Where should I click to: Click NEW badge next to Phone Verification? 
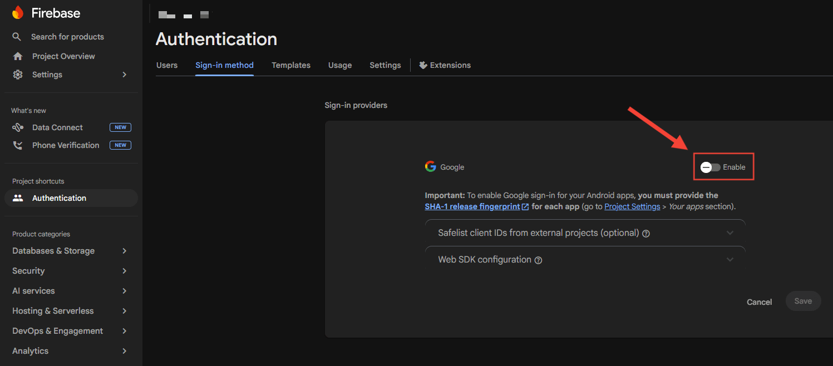(120, 145)
